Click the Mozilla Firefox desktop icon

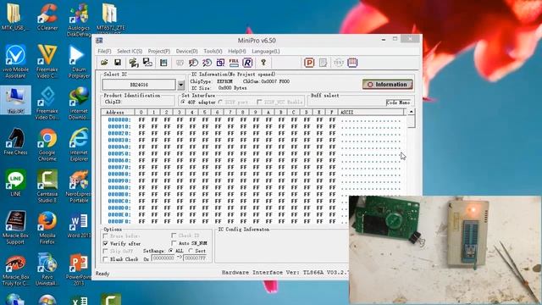(47, 227)
